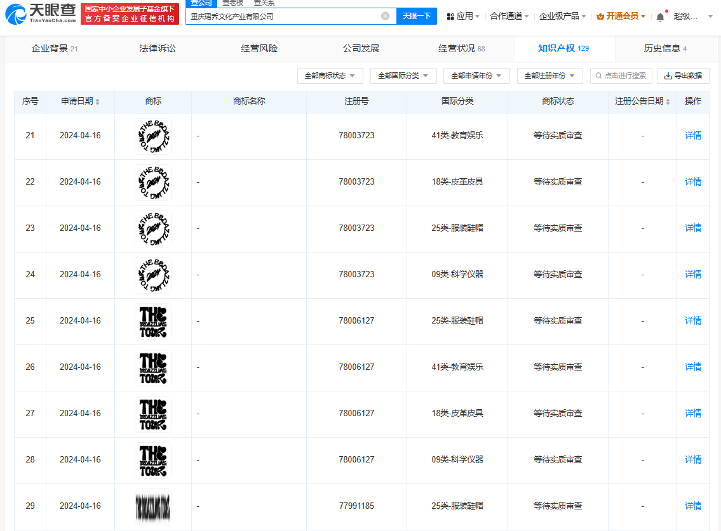Switch to the 知识产权 tab
Image resolution: width=721 pixels, height=531 pixels.
563,49
